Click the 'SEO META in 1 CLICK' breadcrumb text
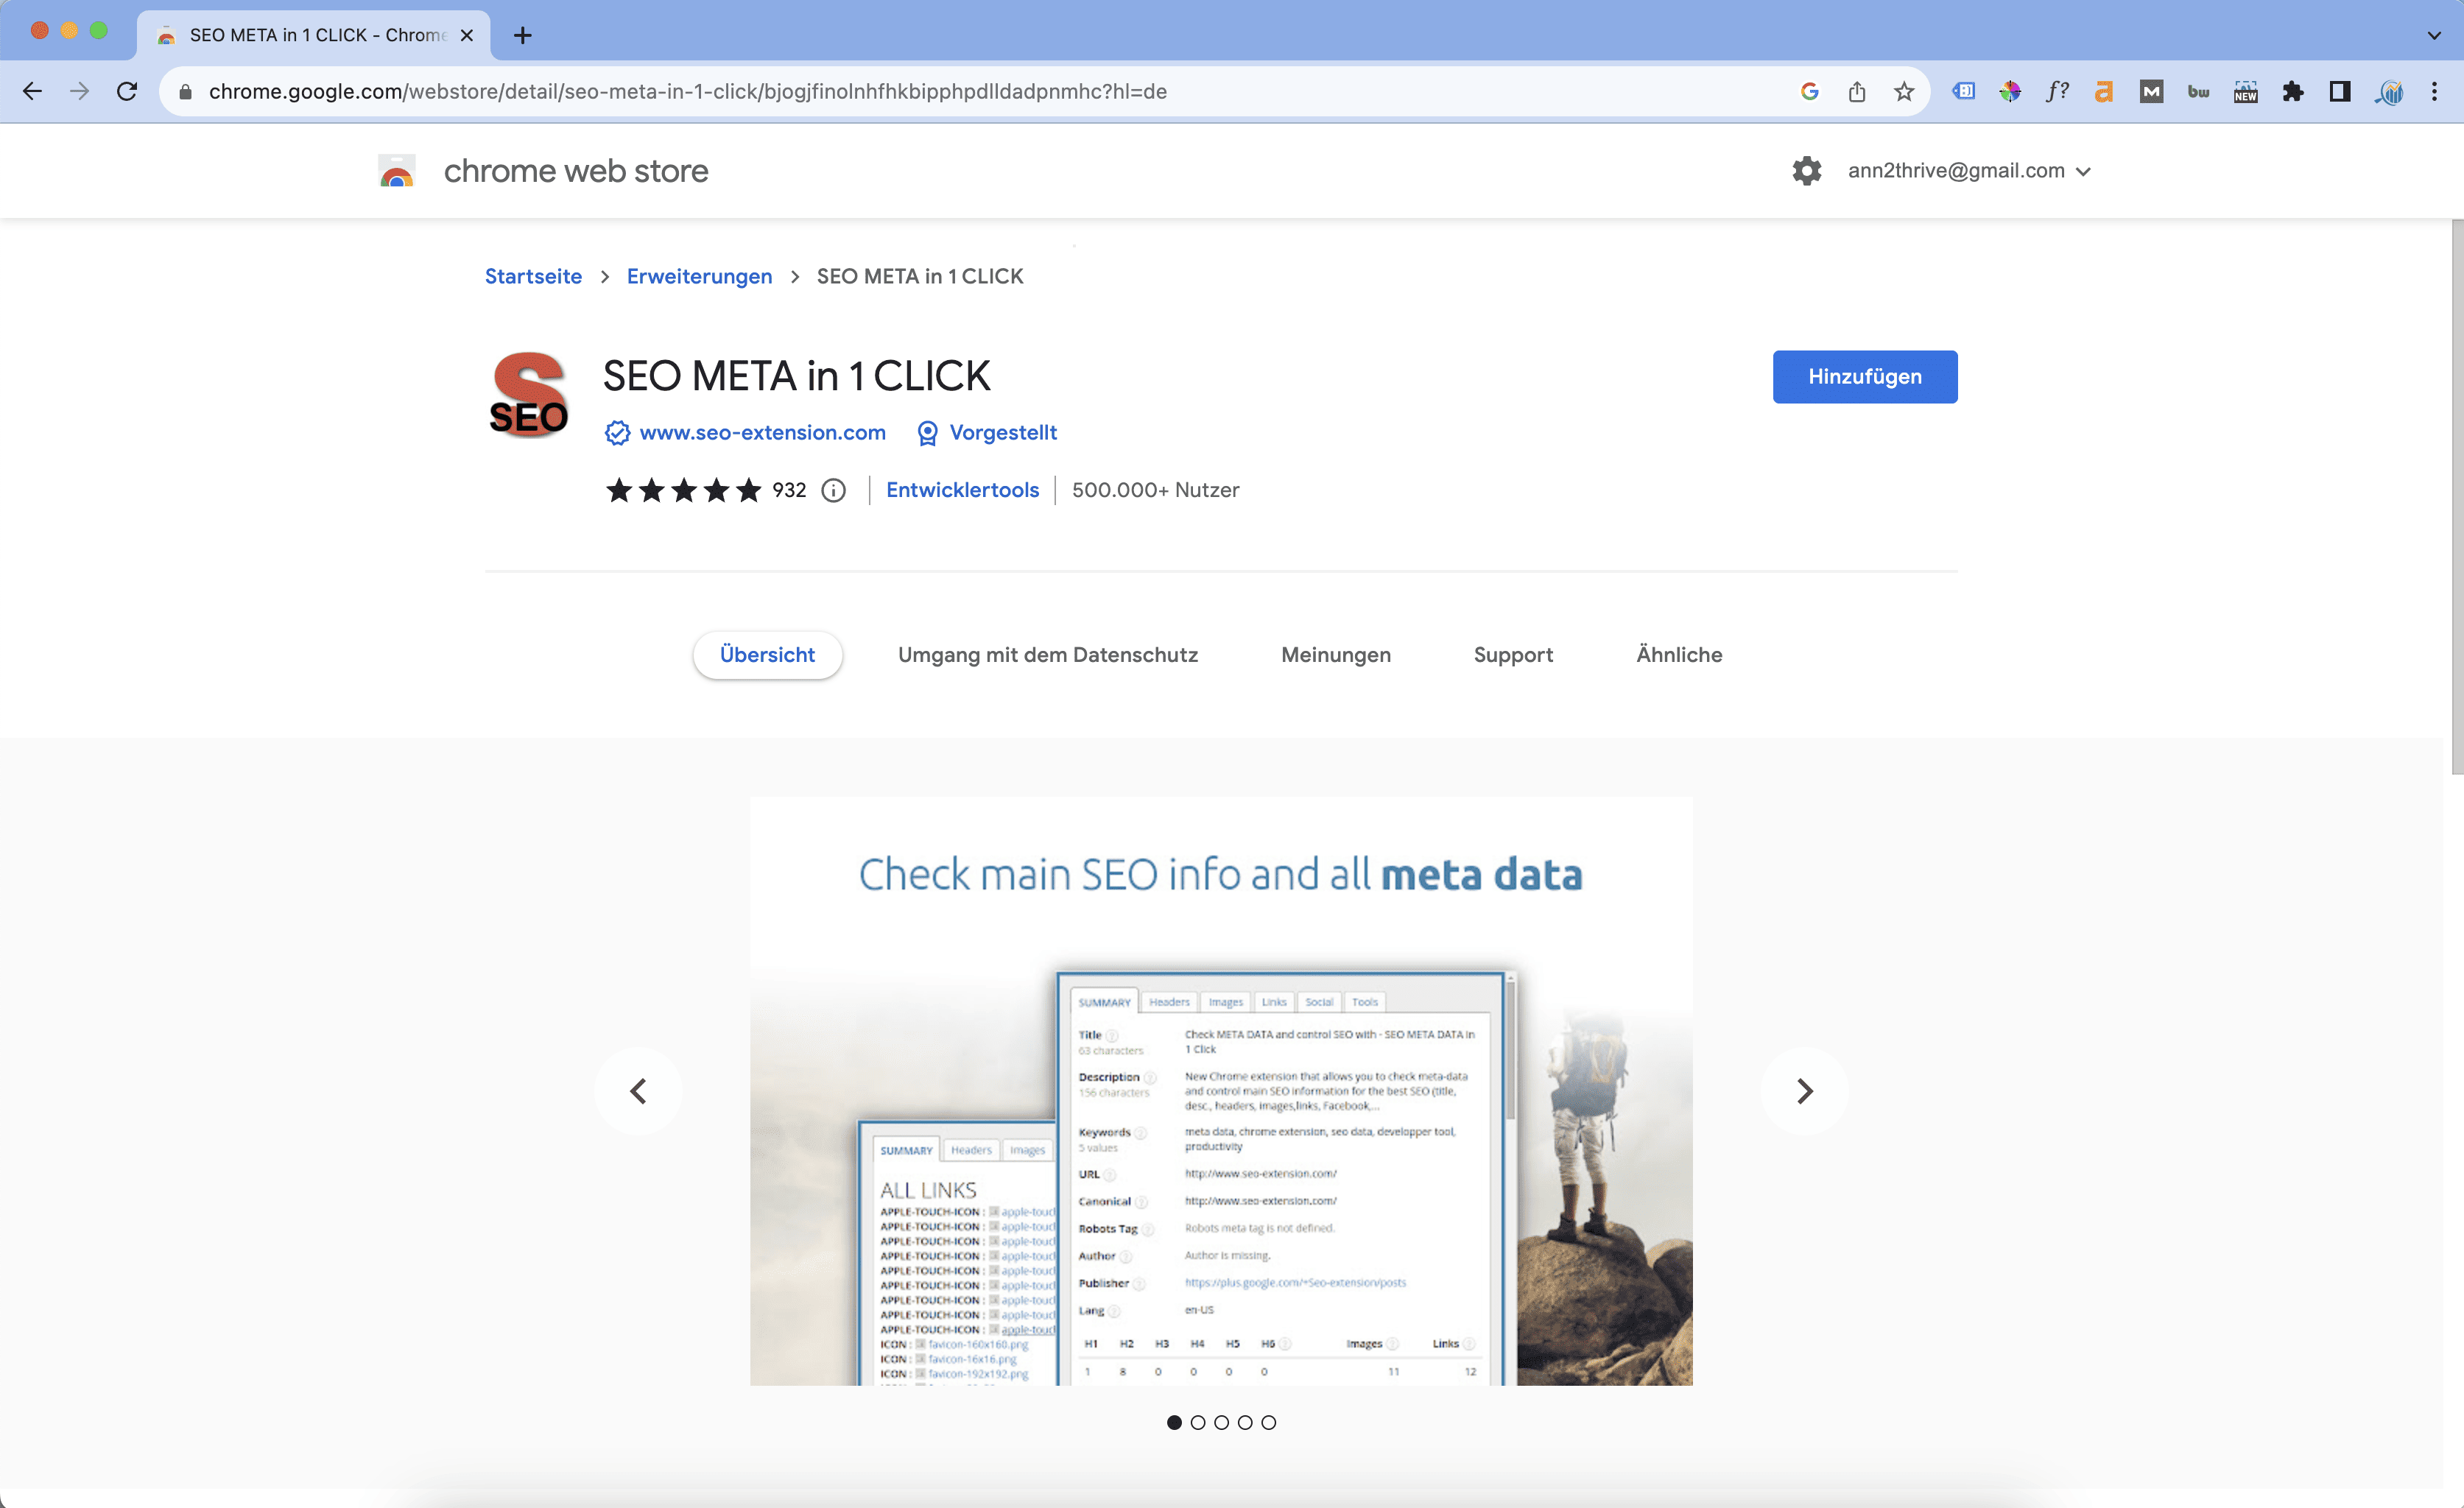 (x=920, y=276)
